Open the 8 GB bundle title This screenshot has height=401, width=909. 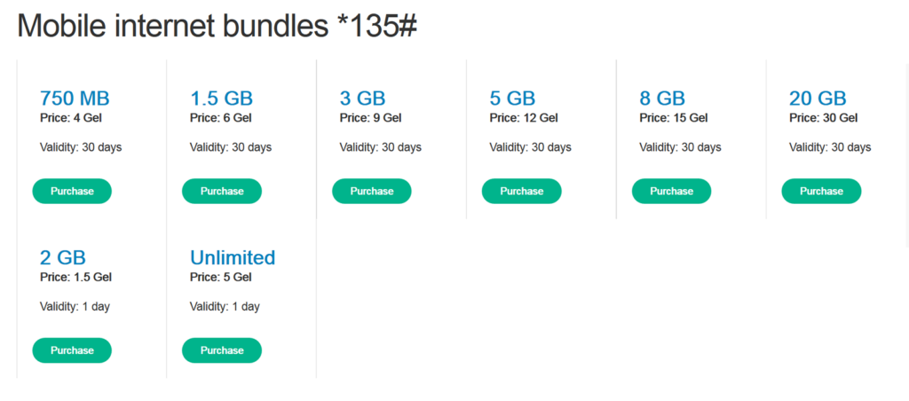[662, 98]
